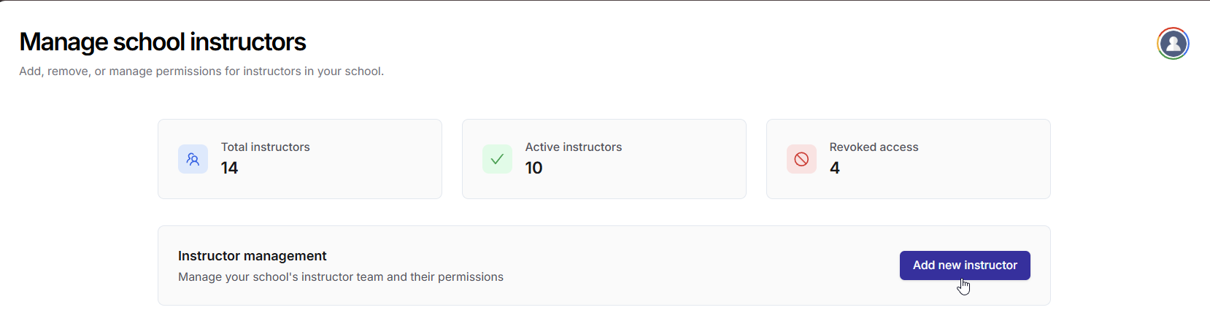Click the red Revoked access prohibited icon
This screenshot has height=318, width=1210.
click(x=801, y=159)
